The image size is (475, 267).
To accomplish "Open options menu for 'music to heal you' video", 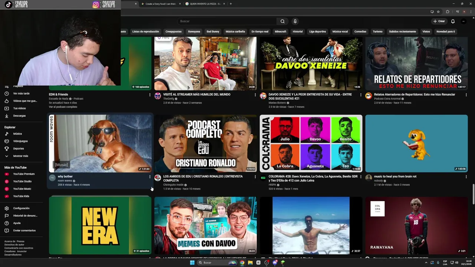I will 466,177.
